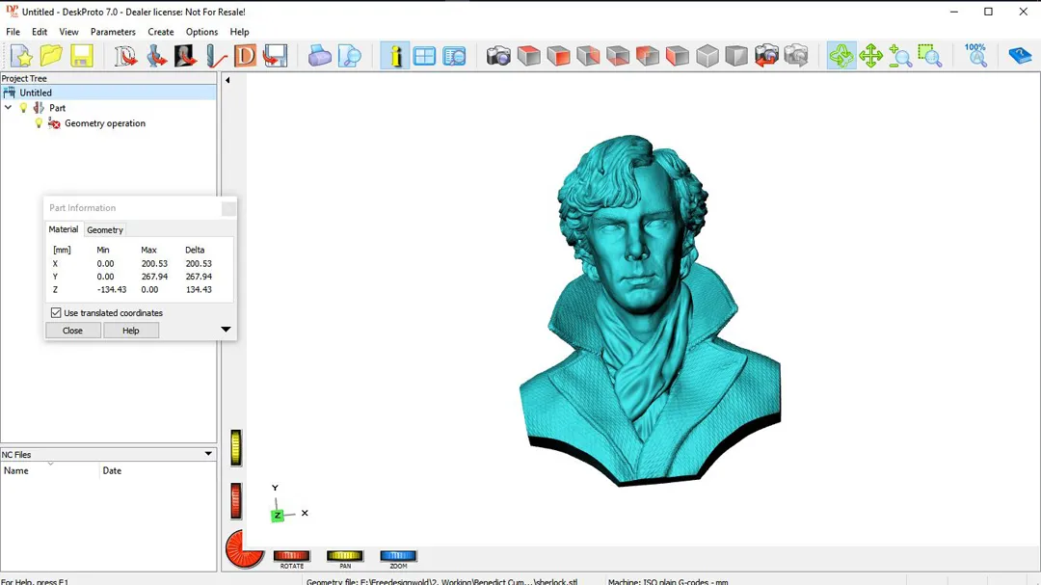Activate zoom window (dashed rectangle magnifier)

pyautogui.click(x=930, y=56)
